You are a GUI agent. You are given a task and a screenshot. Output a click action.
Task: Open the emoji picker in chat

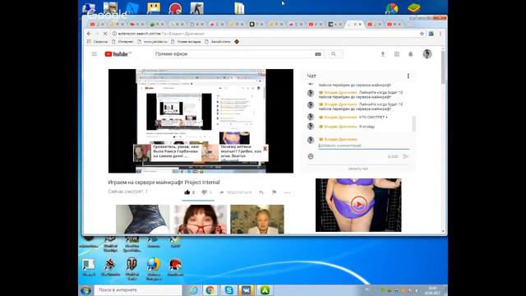click(311, 156)
